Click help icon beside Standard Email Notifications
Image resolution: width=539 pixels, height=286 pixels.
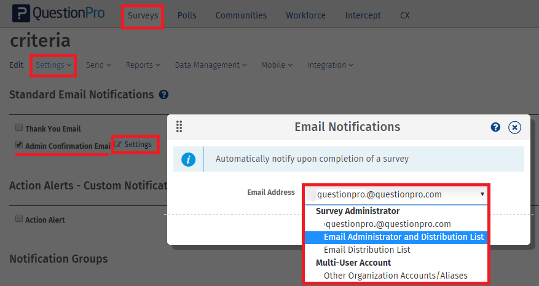tap(163, 95)
